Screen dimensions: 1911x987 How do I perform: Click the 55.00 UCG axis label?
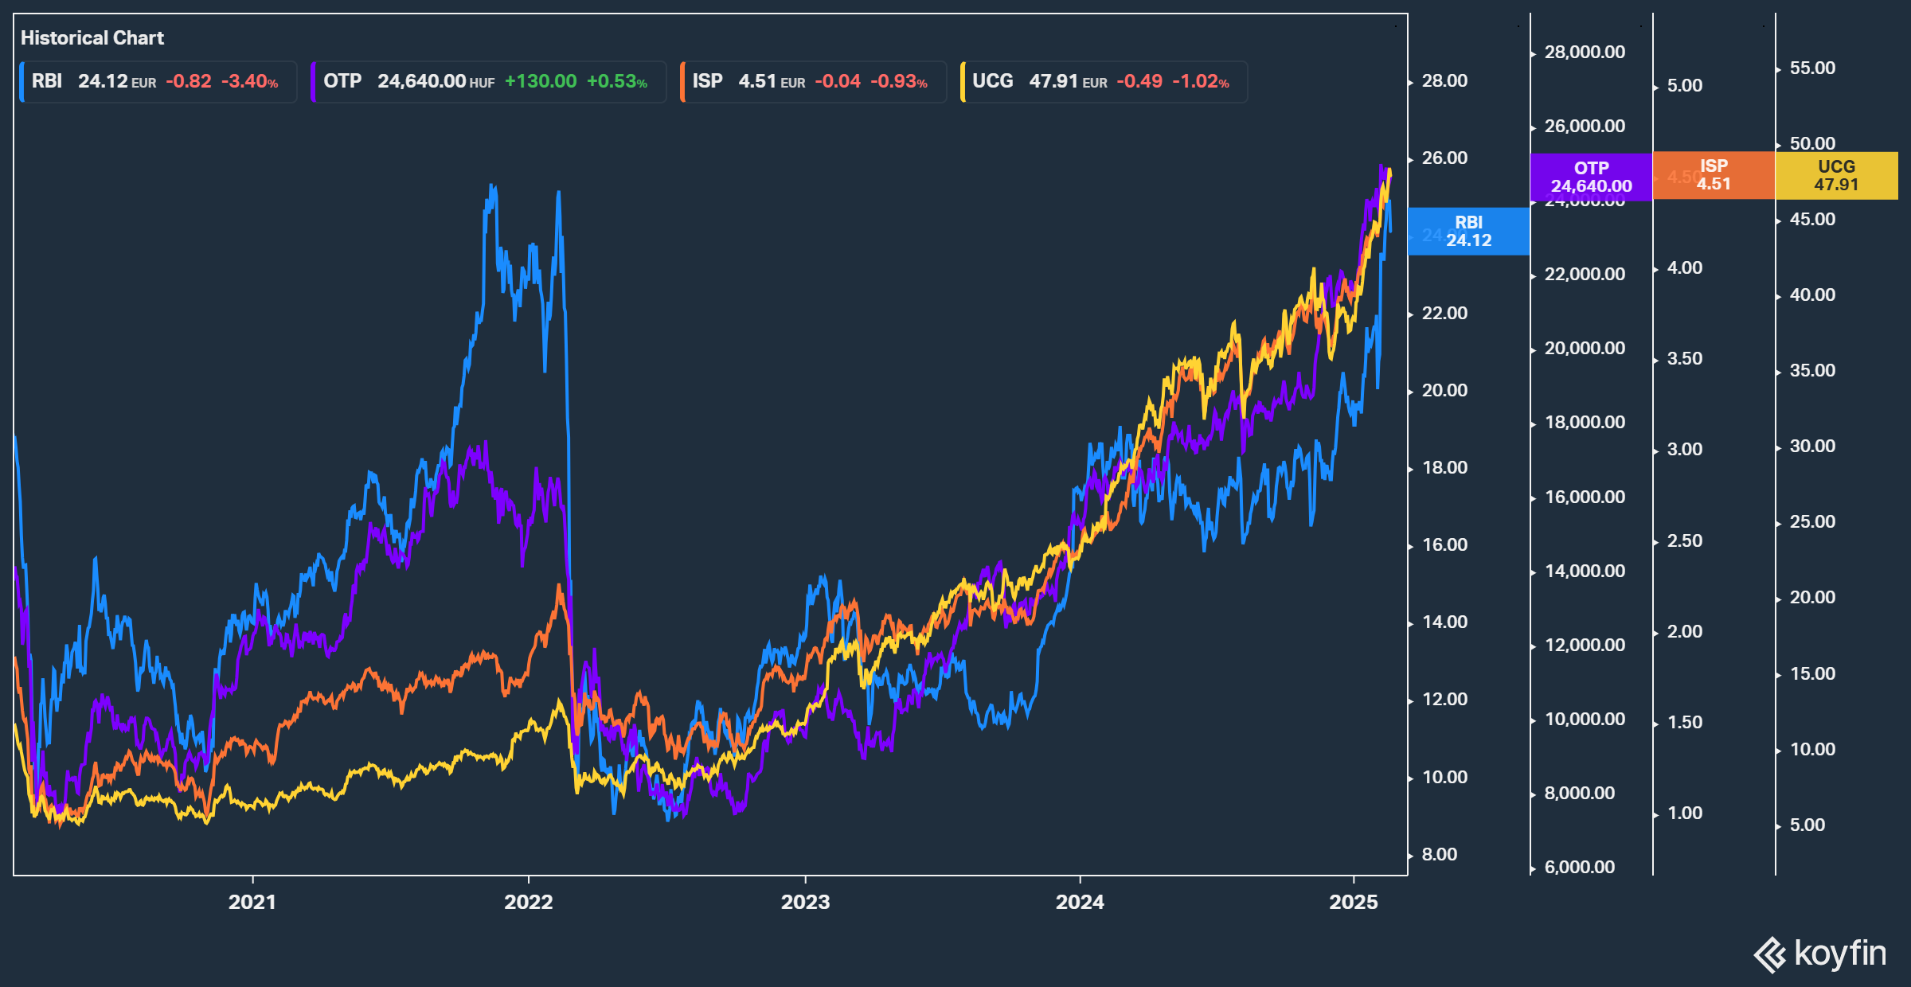pos(1812,68)
